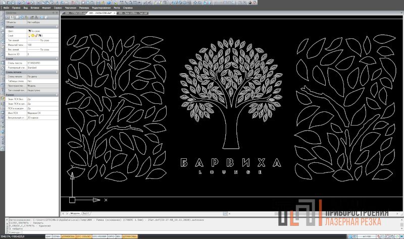The width and height of the screenshot is (404, 239).
Task: Click layer color square in Слой row
Action: coord(40,36)
